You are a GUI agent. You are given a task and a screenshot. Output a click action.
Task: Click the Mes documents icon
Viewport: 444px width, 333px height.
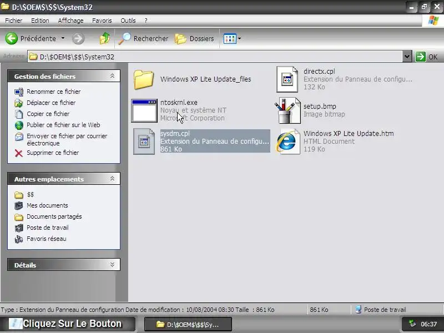19,205
